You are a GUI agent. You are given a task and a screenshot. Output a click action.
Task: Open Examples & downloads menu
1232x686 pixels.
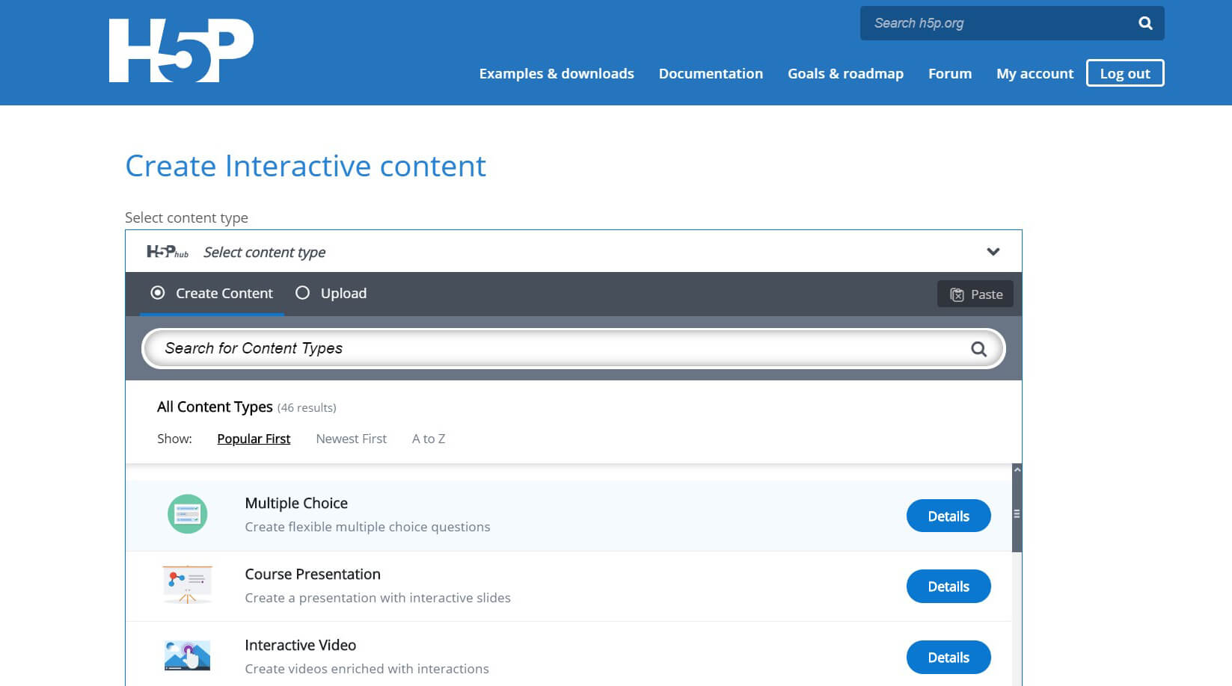[557, 73]
